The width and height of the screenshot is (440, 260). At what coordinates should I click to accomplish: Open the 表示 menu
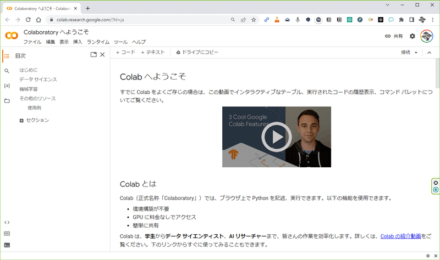[x=64, y=42]
